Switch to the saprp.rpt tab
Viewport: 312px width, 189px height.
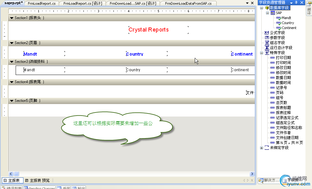(13, 3)
